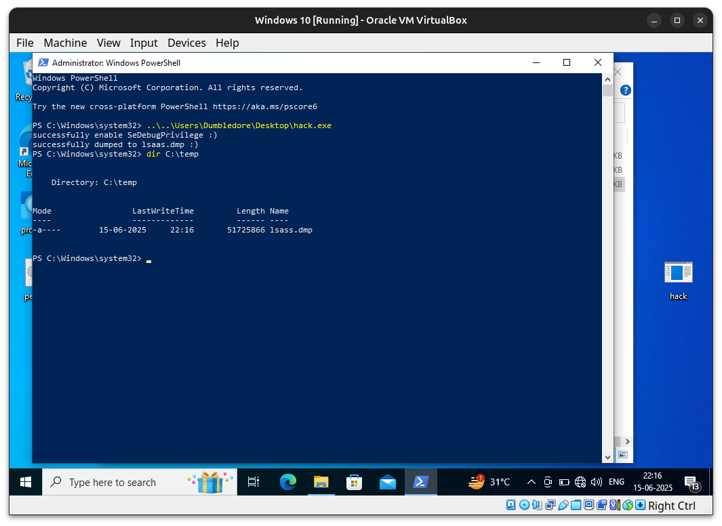Open File Explorer from the taskbar
This screenshot has width=722, height=526.
pos(321,482)
